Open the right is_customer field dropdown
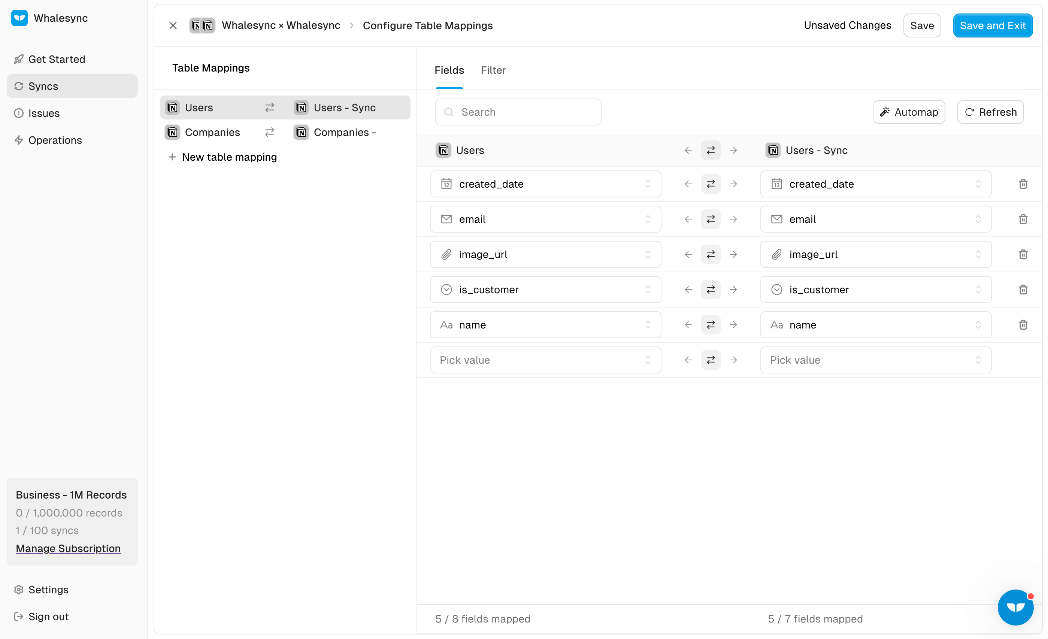 876,290
